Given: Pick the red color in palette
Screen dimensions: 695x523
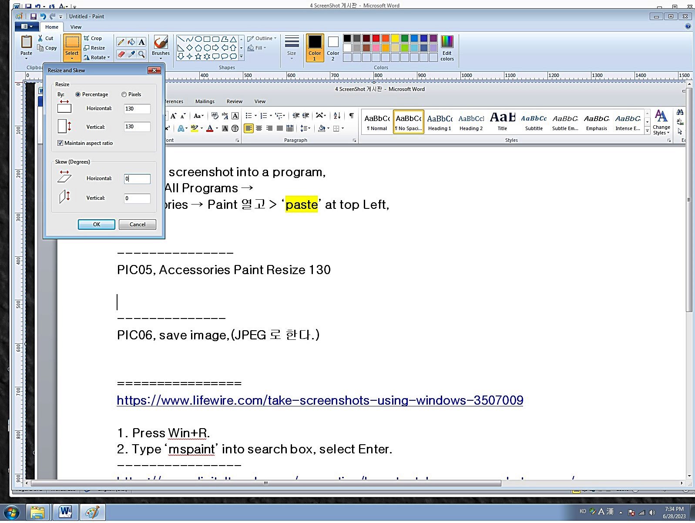Looking at the screenshot, I should click(x=376, y=38).
